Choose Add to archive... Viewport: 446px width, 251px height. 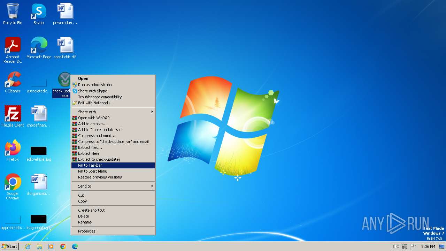[x=113, y=124]
